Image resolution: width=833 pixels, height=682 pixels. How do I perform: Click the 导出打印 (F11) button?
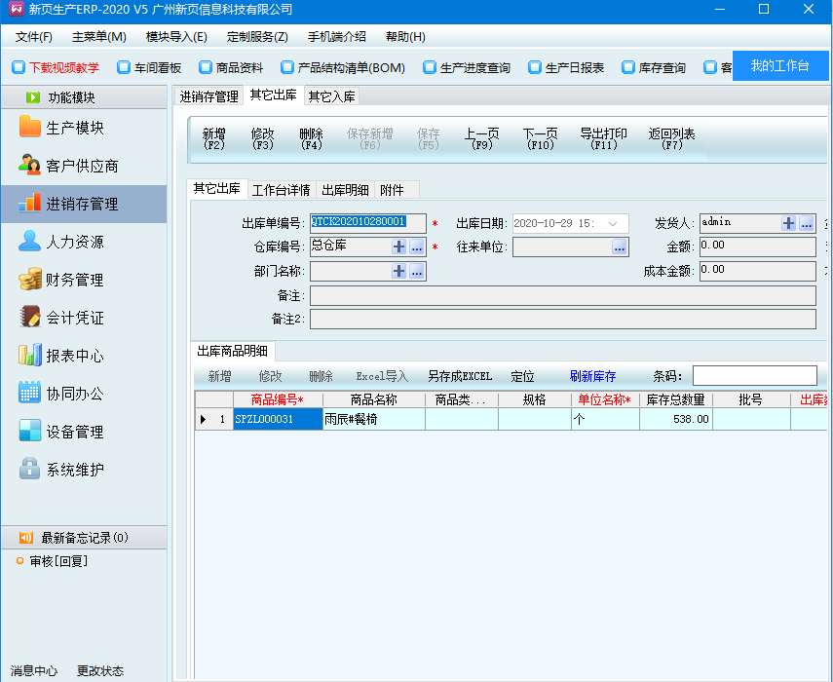tap(603, 138)
